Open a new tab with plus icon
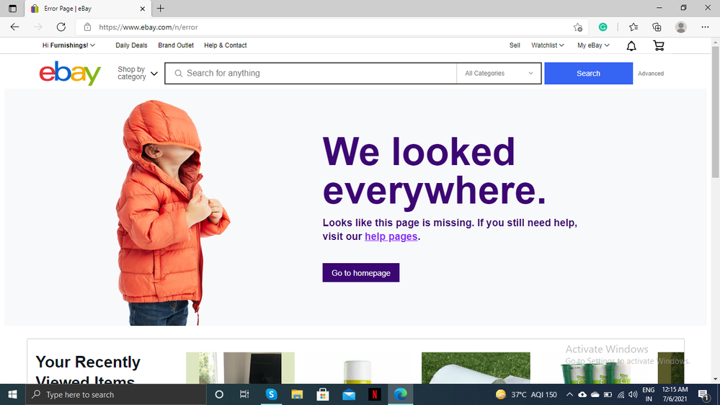The width and height of the screenshot is (720, 405). click(160, 8)
